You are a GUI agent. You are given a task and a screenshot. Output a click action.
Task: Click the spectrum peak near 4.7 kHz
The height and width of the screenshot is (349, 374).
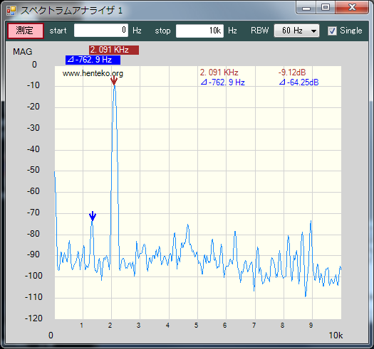click(x=188, y=225)
